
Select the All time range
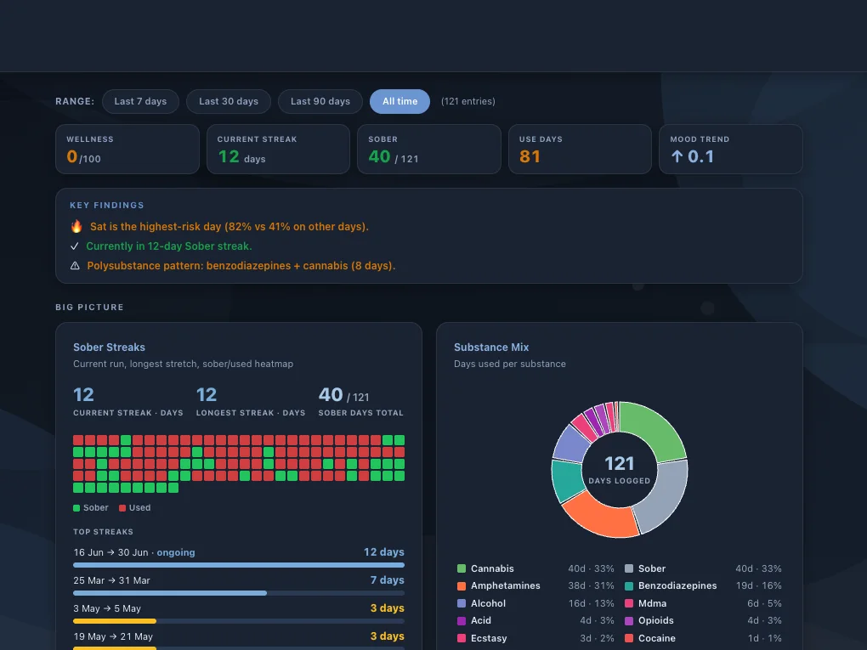399,101
